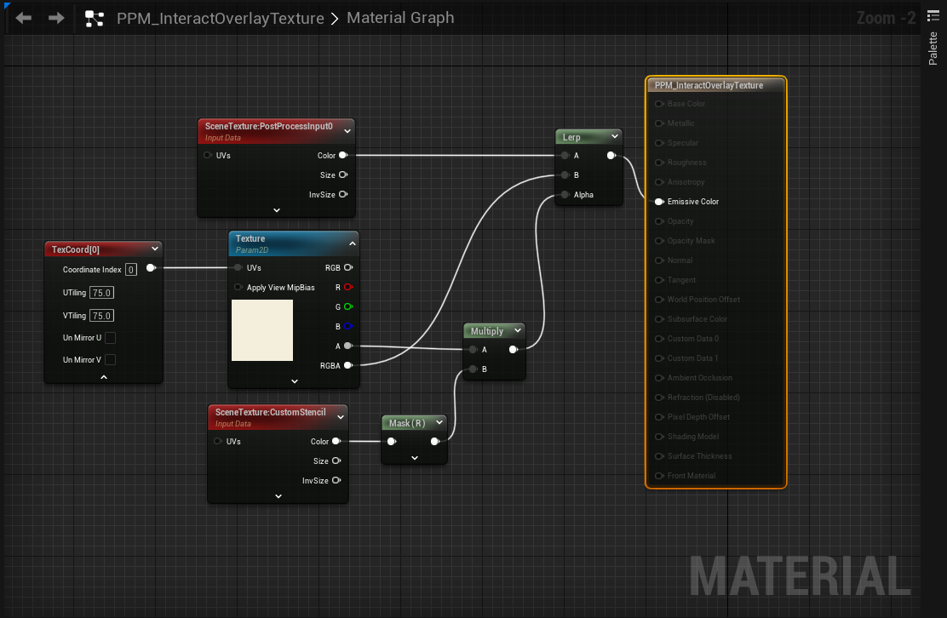Go forward with the right arrow icon
Viewport: 947px width, 618px height.
[x=56, y=18]
